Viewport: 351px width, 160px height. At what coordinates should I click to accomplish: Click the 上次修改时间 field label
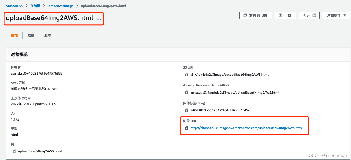[x=21, y=98]
